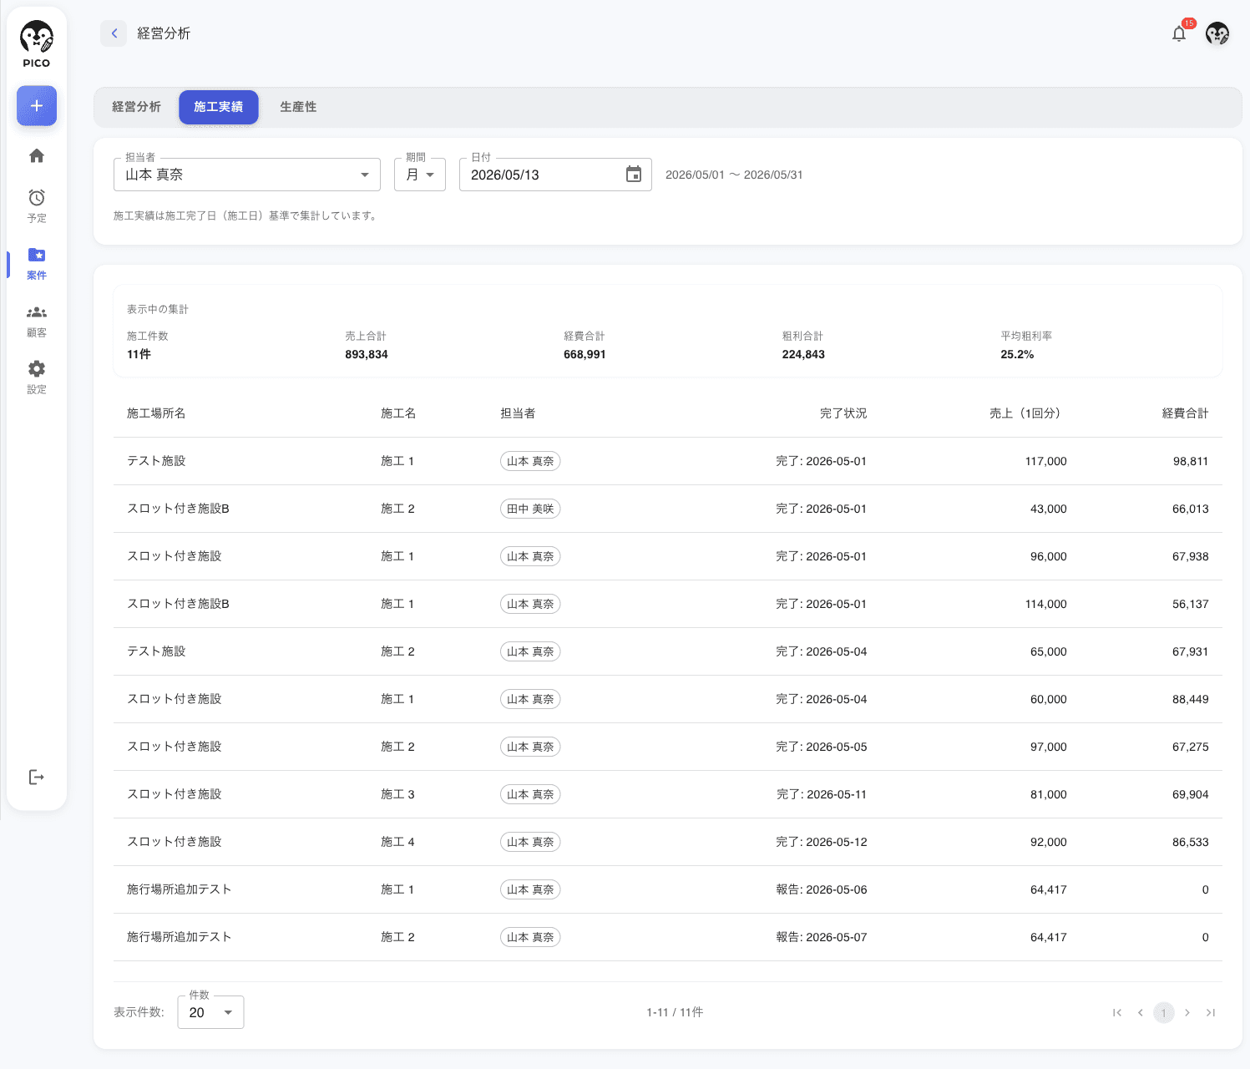Click the logout icon in sidebar
Screen dimensions: 1250x1069
pos(37,778)
